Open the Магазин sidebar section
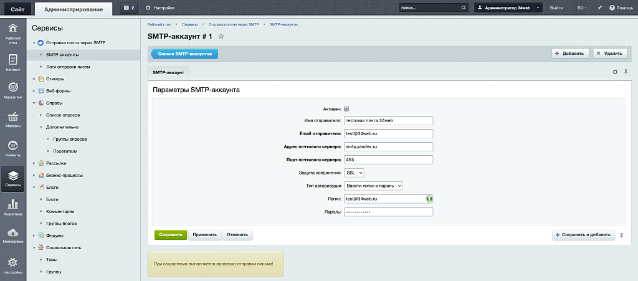This screenshot has width=638, height=281. pos(12,120)
